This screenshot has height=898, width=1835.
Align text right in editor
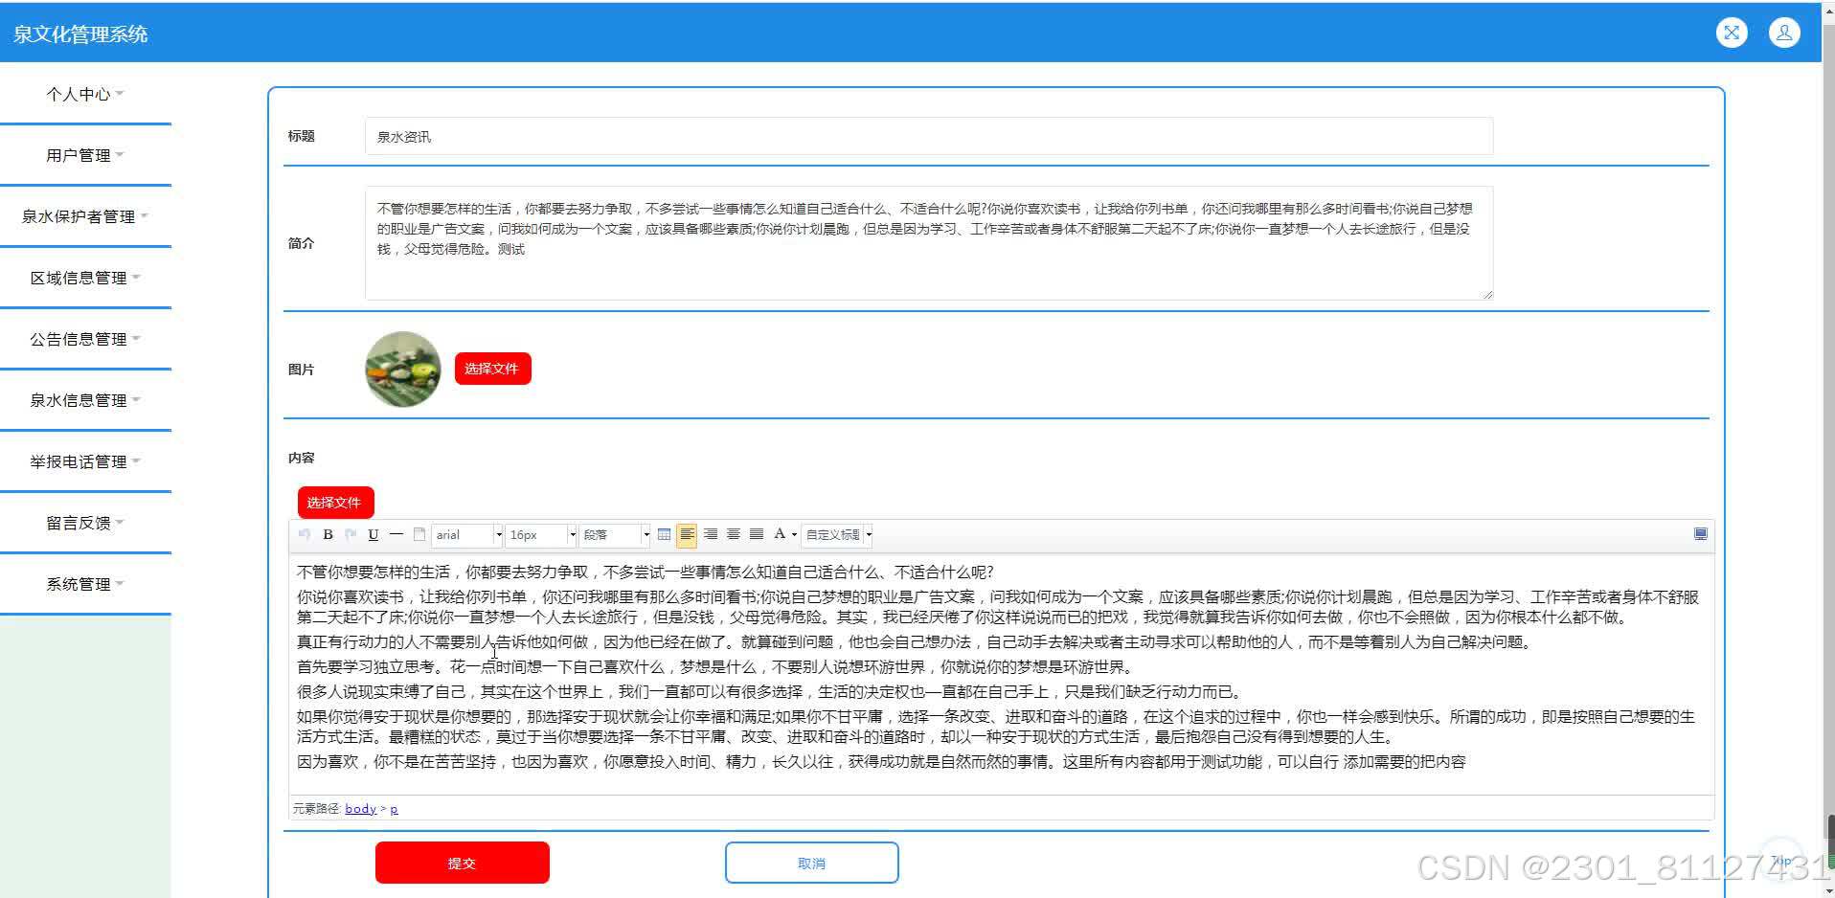point(711,534)
